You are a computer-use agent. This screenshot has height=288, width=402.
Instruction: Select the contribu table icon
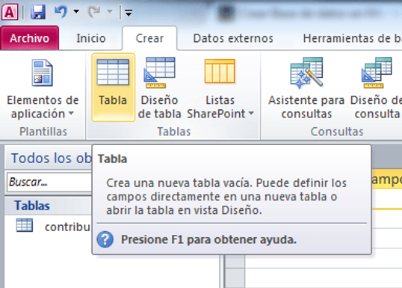pos(25,225)
